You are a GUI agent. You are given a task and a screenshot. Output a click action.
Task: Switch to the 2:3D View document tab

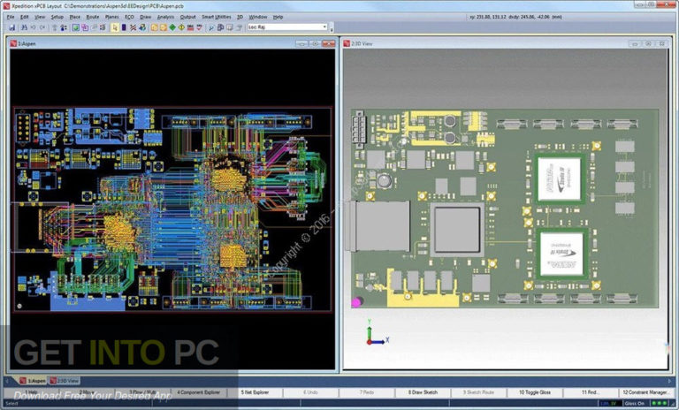[x=64, y=381]
